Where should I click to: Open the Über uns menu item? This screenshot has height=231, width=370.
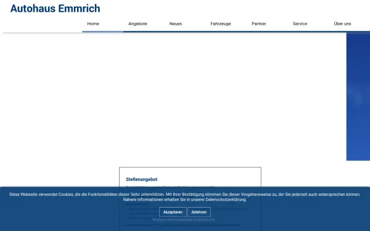click(x=342, y=24)
